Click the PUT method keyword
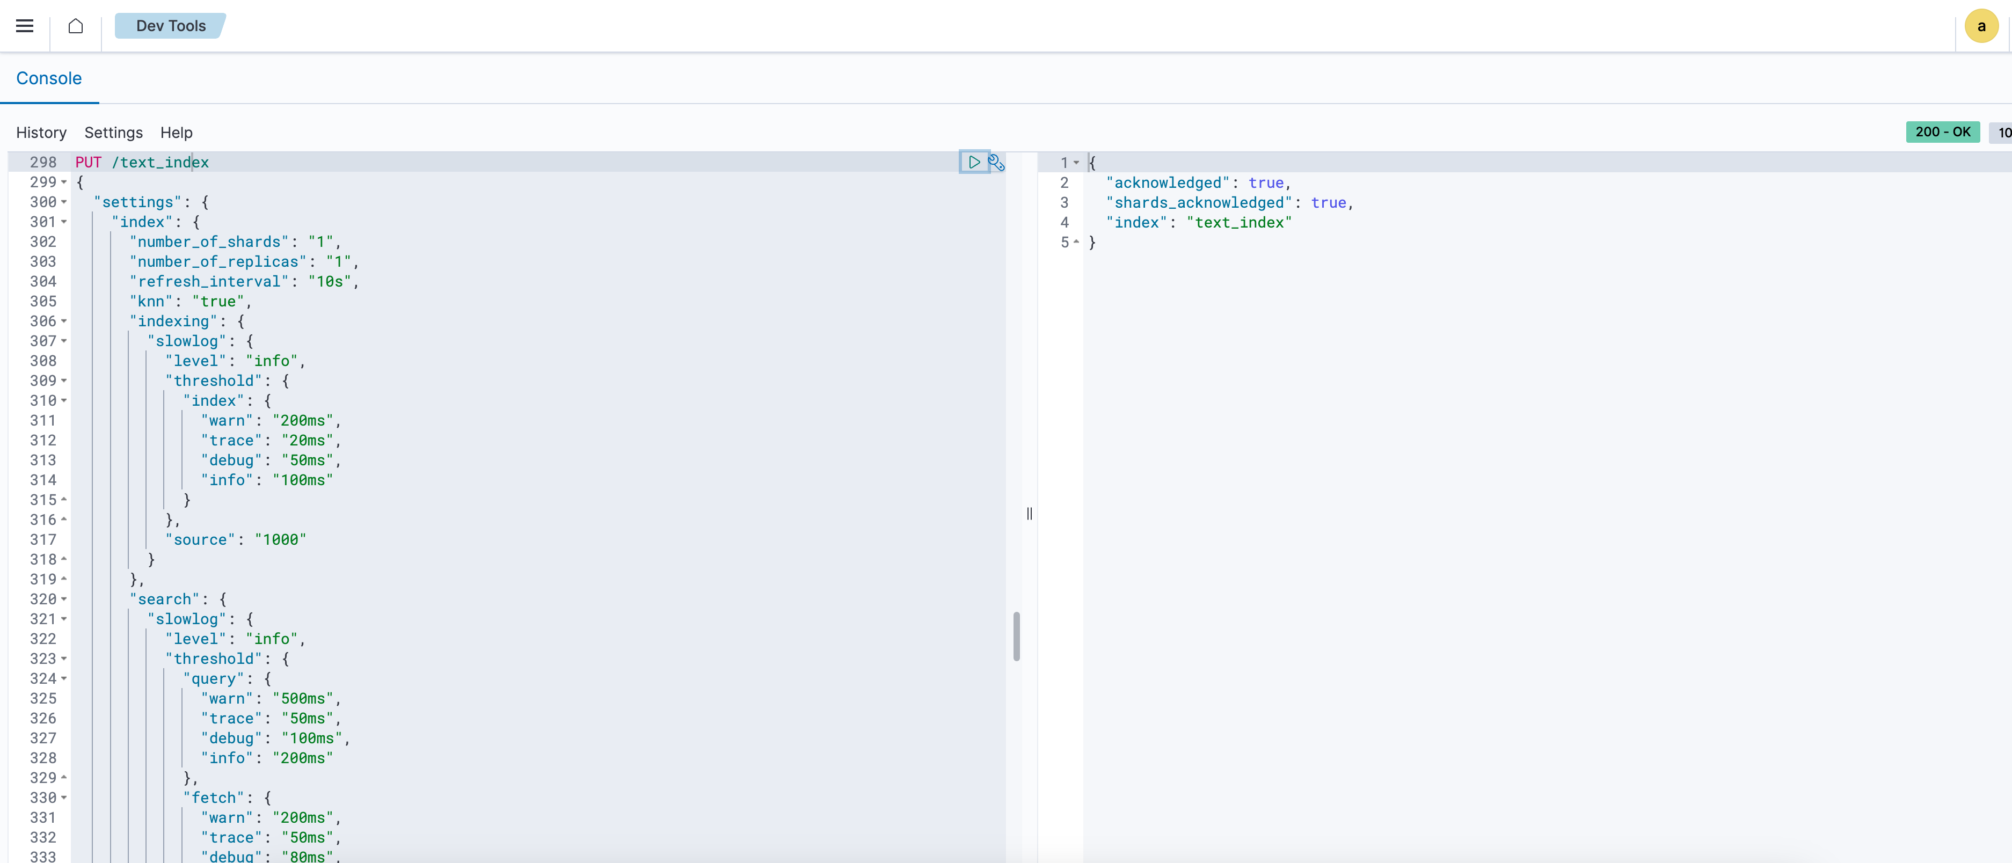The image size is (2012, 863). point(88,163)
